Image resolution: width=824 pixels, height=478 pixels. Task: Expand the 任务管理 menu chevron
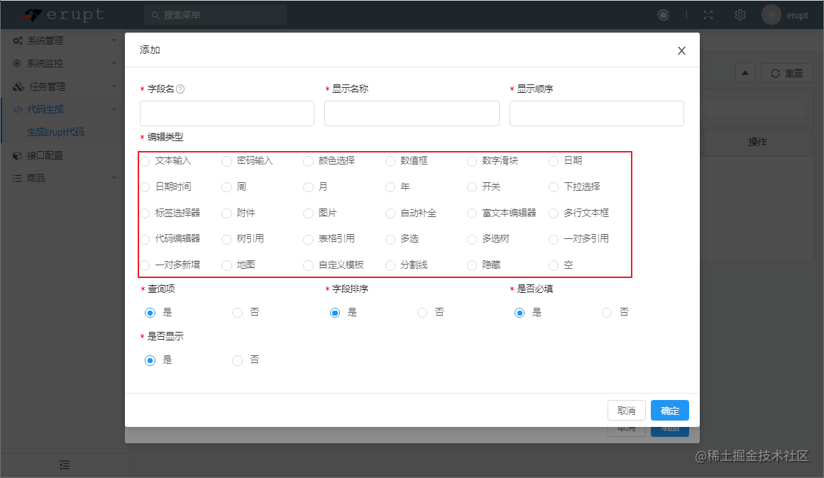pyautogui.click(x=114, y=86)
